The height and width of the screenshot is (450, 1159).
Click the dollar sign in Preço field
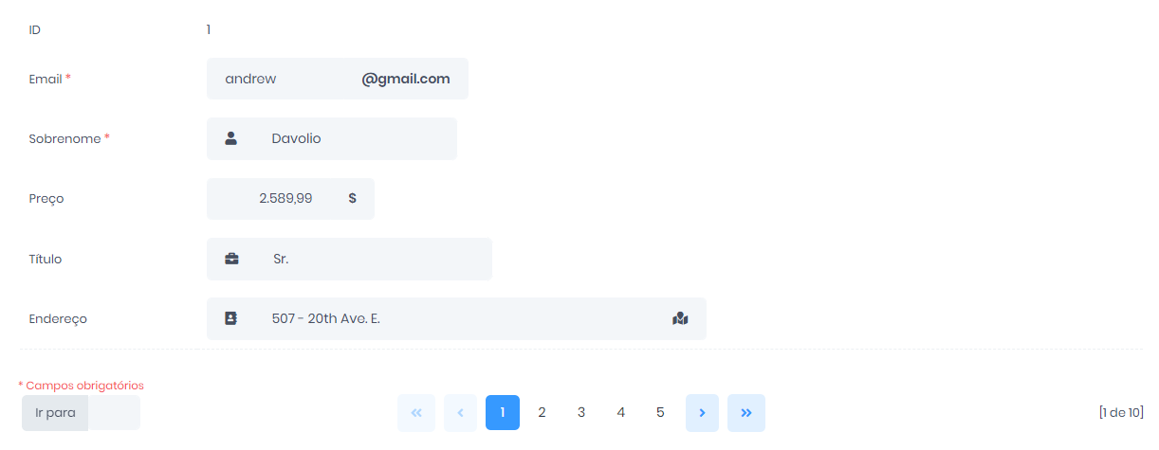[352, 198]
